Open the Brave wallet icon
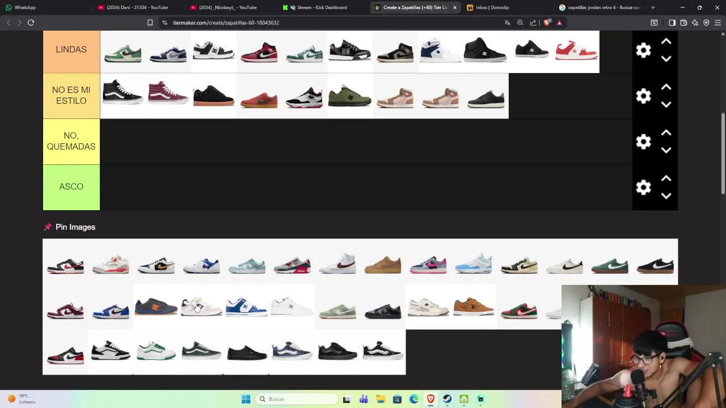 click(x=683, y=23)
